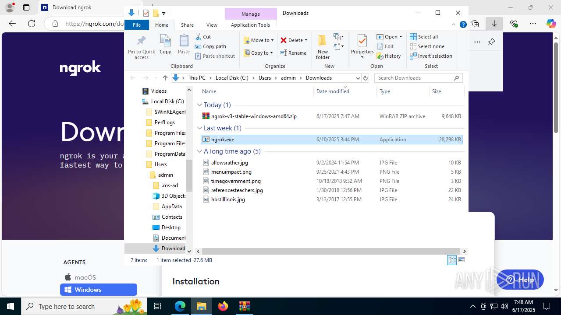Select ngrok-v3-stable-windows-amd64.zip file
Image resolution: width=561 pixels, height=315 pixels.
pyautogui.click(x=331, y=116)
